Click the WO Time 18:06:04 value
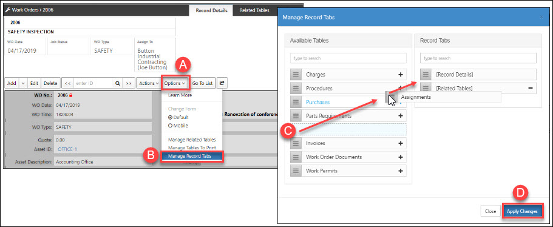 point(64,115)
